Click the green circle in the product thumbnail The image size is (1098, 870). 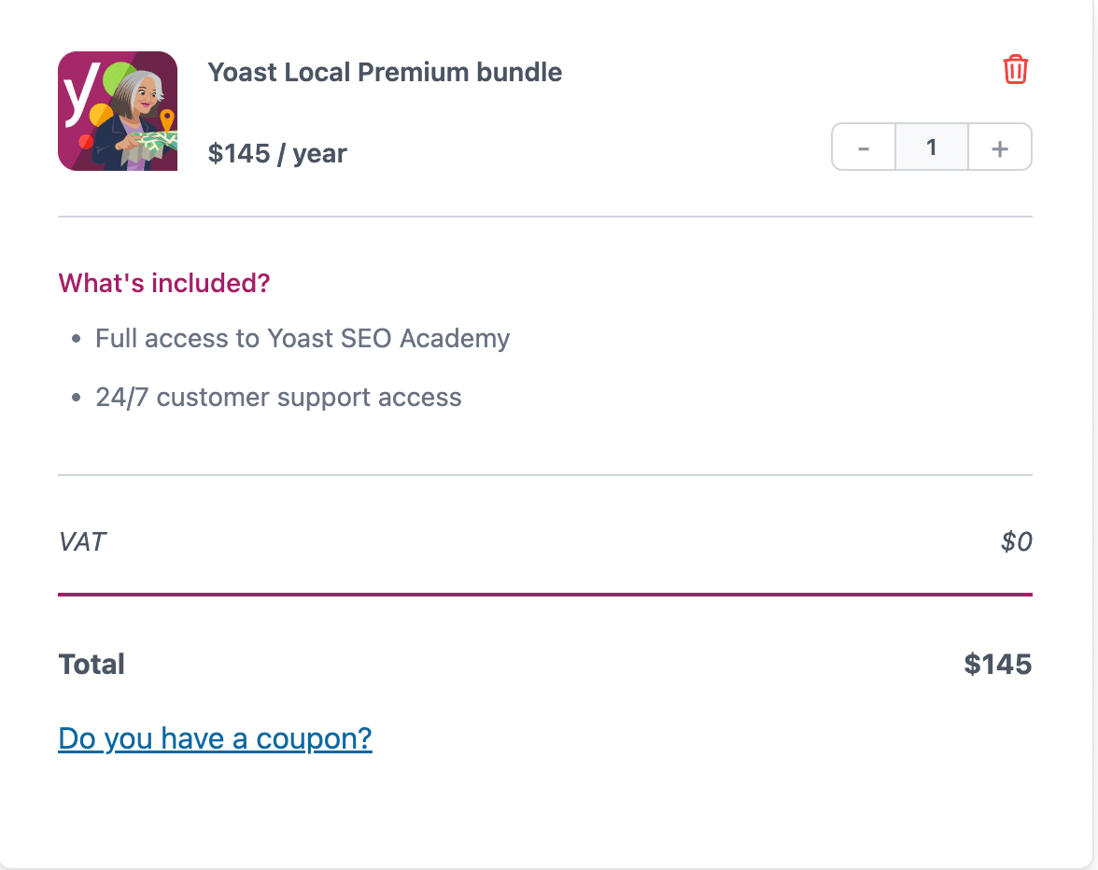tap(118, 75)
